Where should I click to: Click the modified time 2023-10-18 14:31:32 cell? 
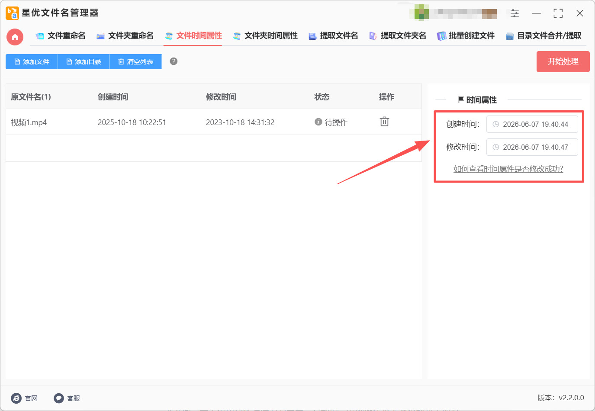[240, 122]
